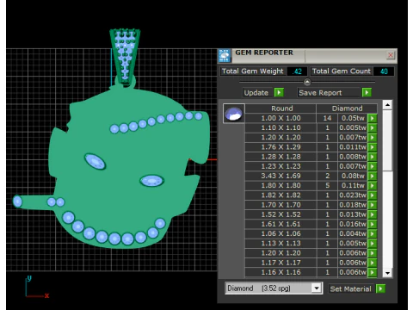Click the Diamond column header
Image resolution: width=413 pixels, height=310 pixels.
pyautogui.click(x=347, y=108)
